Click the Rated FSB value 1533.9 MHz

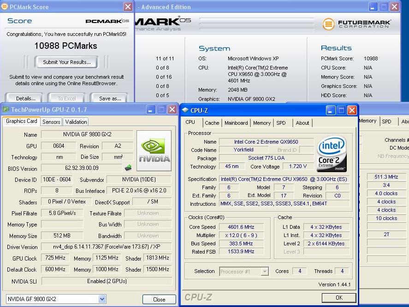pos(241,251)
